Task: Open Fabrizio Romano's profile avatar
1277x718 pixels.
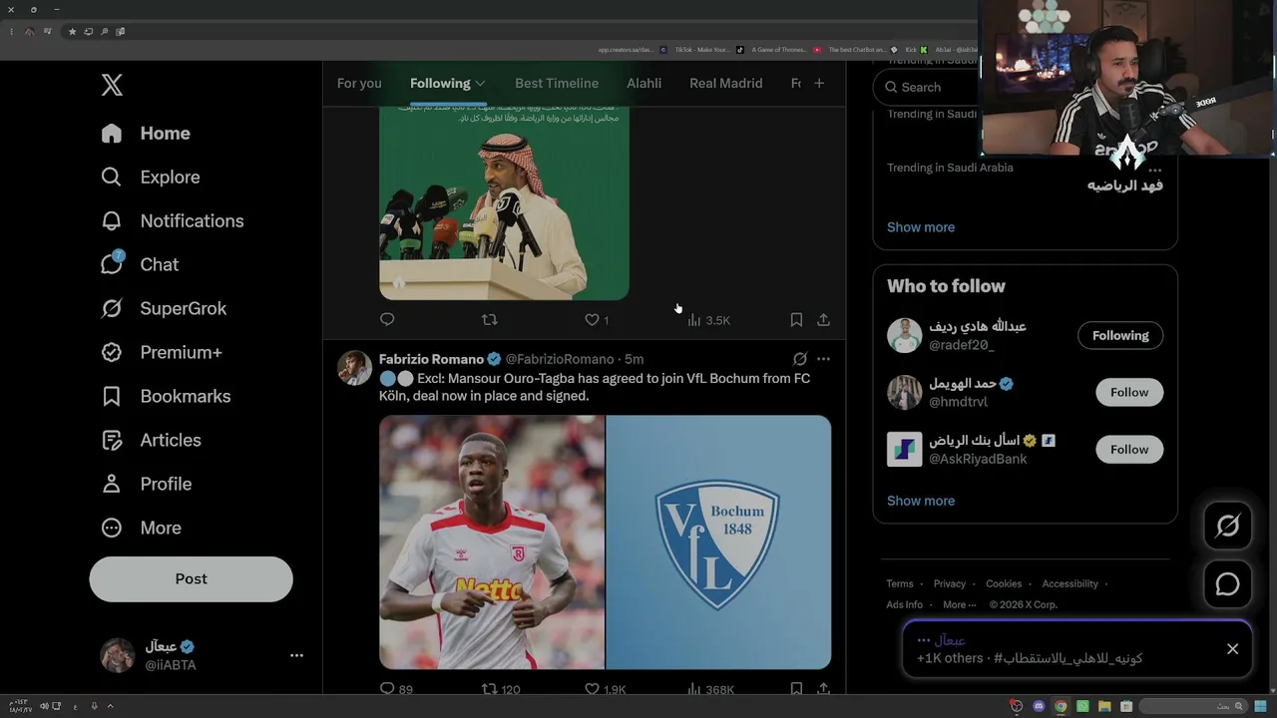Action: (x=354, y=368)
